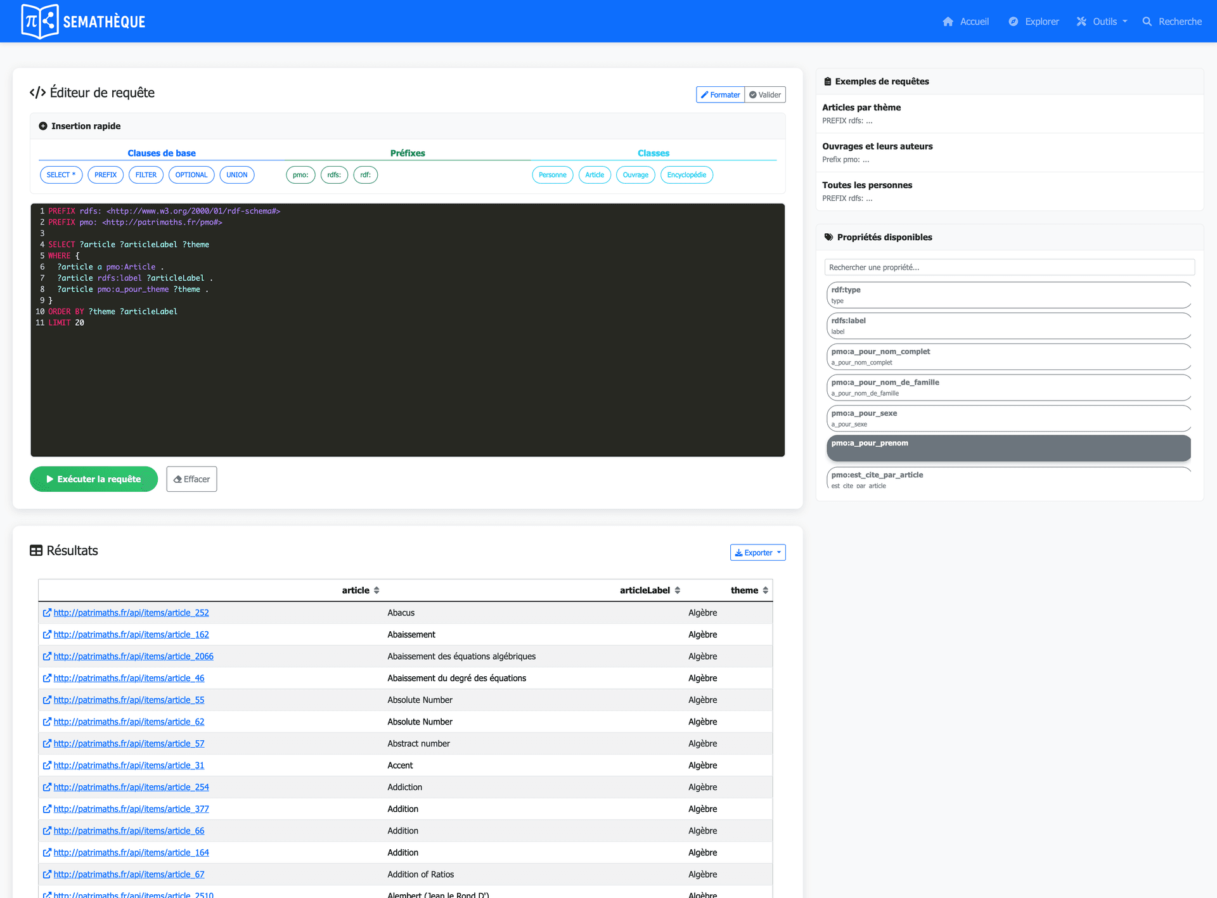The width and height of the screenshot is (1217, 898).
Task: Click external link icon for article_31
Action: click(x=47, y=766)
